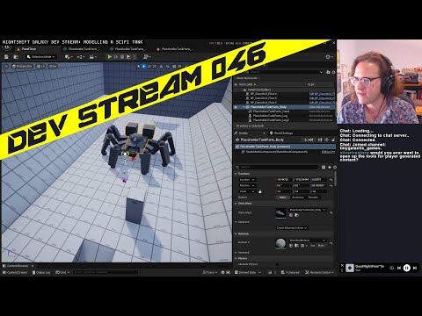Click the Skip frame button beside Play
The image size is (422, 316).
116,57
